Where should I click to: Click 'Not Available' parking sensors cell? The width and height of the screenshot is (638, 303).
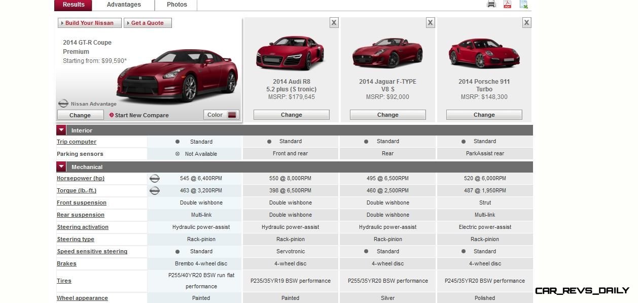[201, 154]
